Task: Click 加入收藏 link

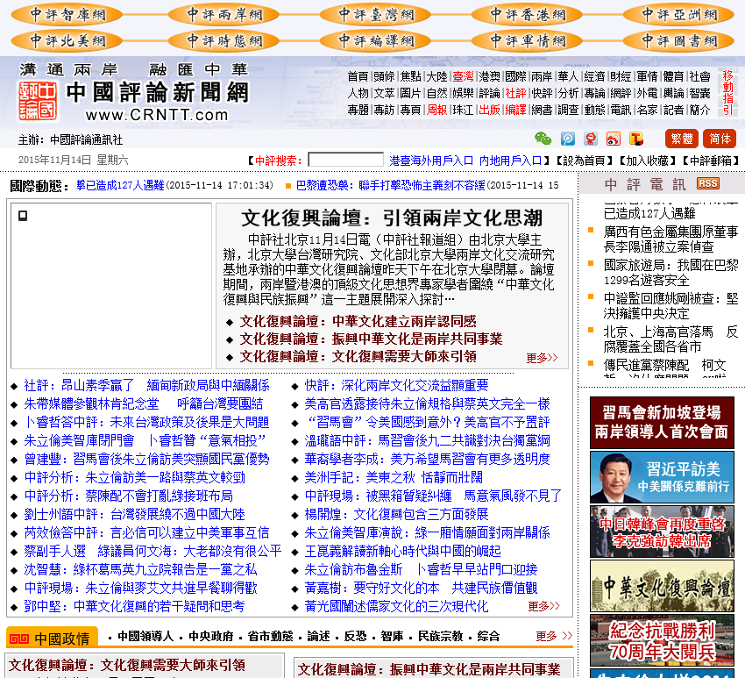Action: tap(647, 161)
